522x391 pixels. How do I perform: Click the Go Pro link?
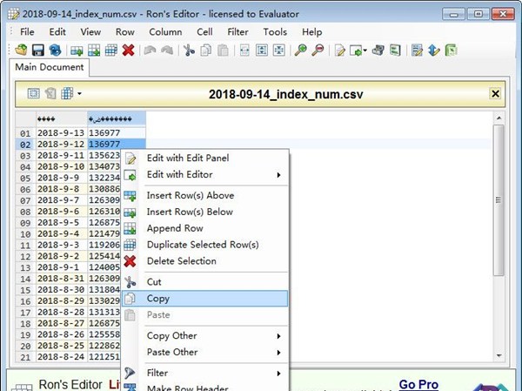pos(418,384)
